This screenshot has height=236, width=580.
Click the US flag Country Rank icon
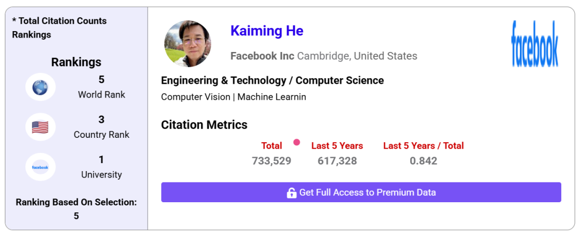tap(40, 127)
